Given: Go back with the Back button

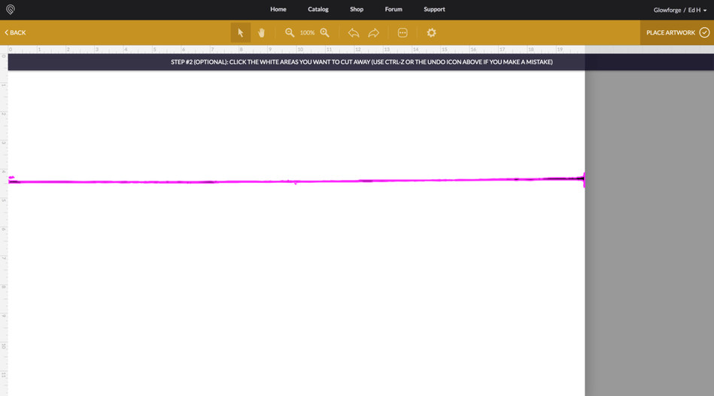Looking at the screenshot, I should coord(15,32).
